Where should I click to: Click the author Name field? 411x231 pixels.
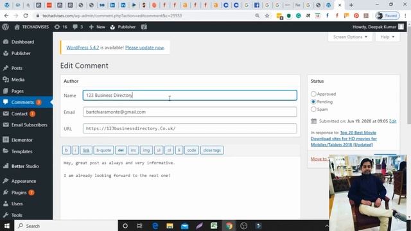coord(190,96)
